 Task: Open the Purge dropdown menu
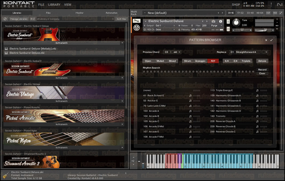click(x=217, y=26)
